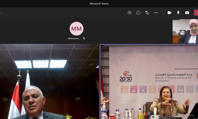Viewport: 198px width, 119px height.
Task: Open the meeting chat conversation
Action: pyautogui.click(x=138, y=13)
